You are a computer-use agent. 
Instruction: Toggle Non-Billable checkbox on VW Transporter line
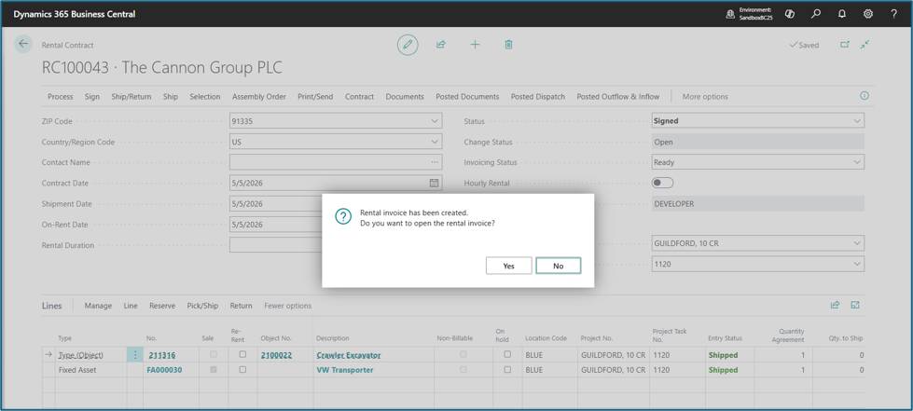tap(463, 369)
